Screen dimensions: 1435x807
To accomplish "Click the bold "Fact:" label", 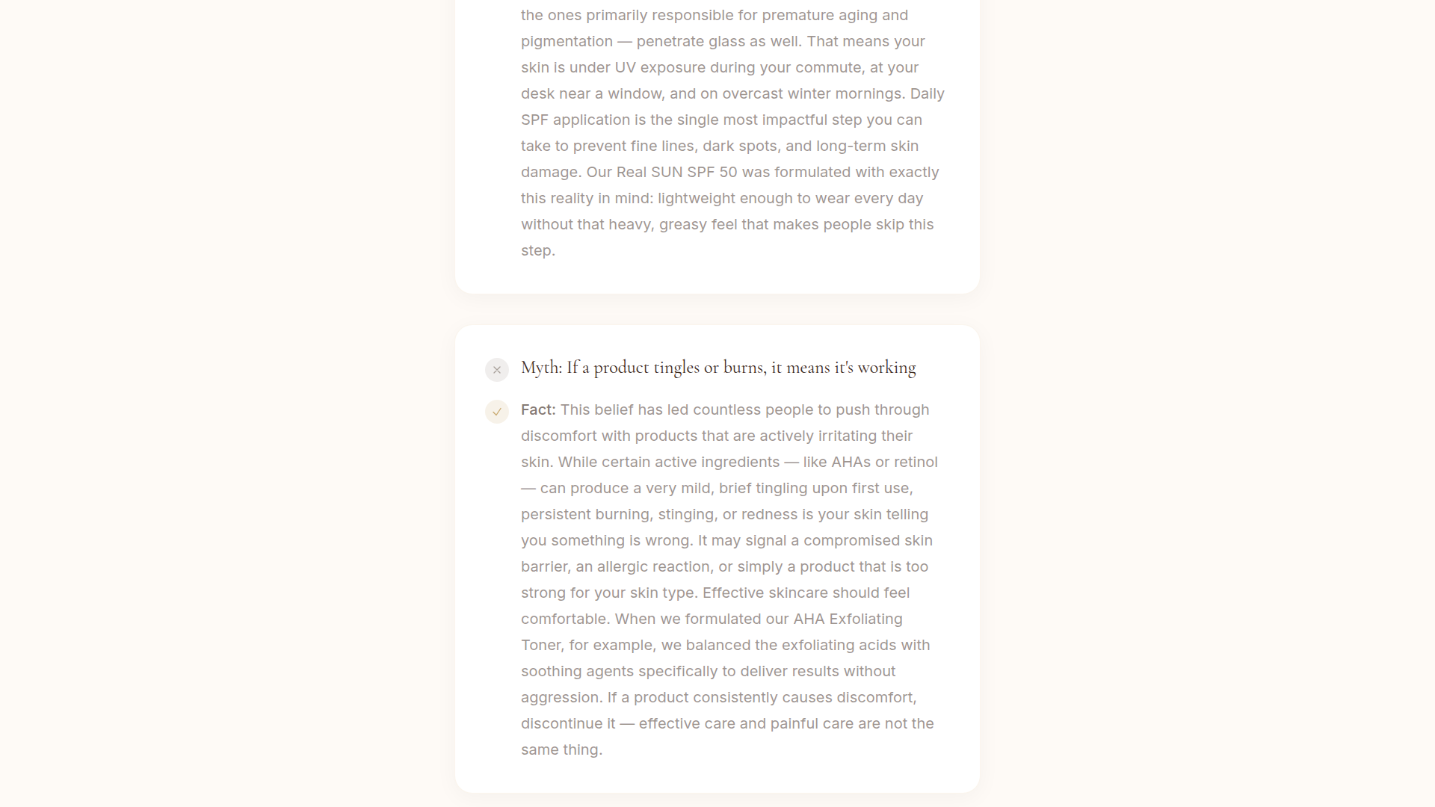I will pos(538,409).
